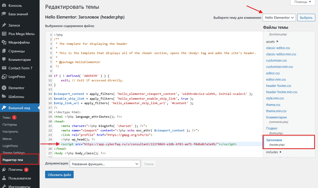Viewport: 318px width, 188px height.
Task: Open Theme Settings submenu item
Action: (x=14, y=153)
